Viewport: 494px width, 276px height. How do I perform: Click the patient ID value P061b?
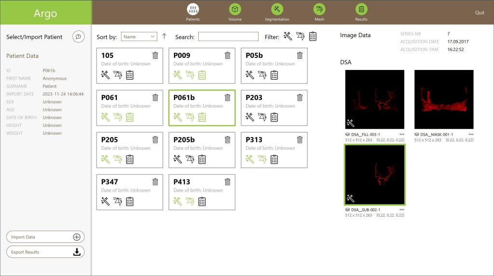[x=49, y=70]
